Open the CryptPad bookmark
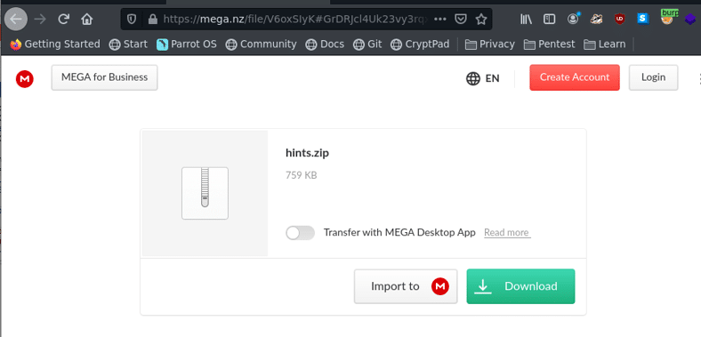Viewport: 701px width, 337px height. click(420, 44)
